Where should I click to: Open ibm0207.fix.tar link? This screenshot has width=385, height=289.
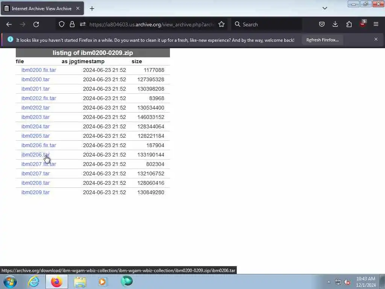[39, 164]
